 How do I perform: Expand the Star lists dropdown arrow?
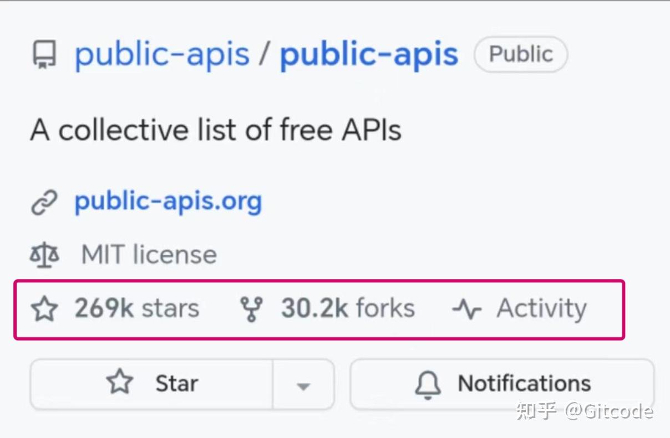(303, 385)
